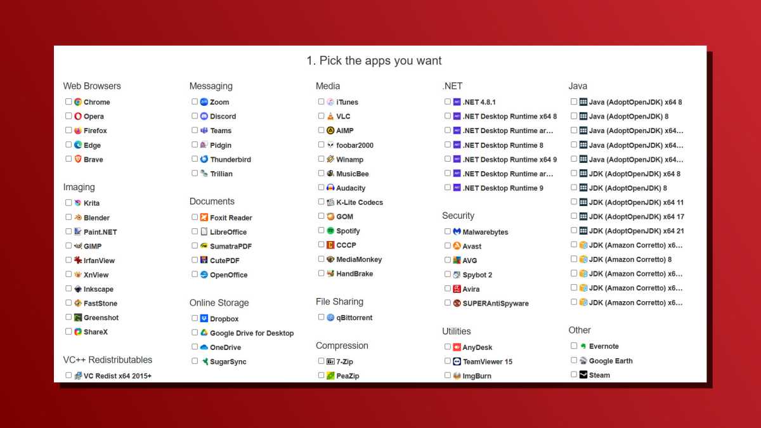Viewport: 761px width, 428px height.
Task: Click the VLC cone icon
Action: point(330,116)
